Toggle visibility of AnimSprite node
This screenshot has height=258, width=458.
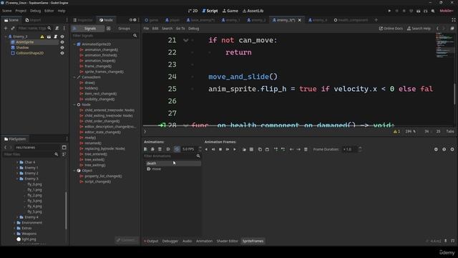(x=62, y=42)
